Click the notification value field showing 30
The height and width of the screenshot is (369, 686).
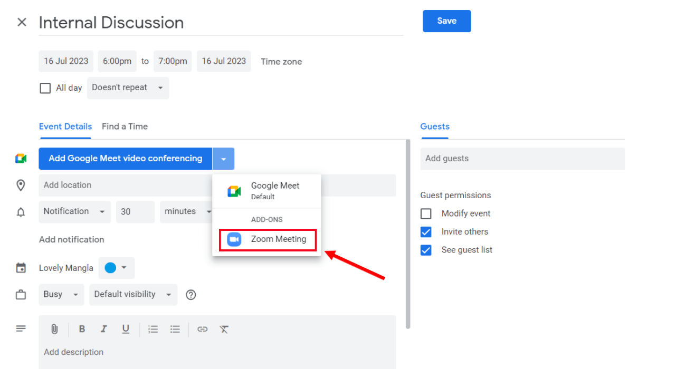[136, 211]
